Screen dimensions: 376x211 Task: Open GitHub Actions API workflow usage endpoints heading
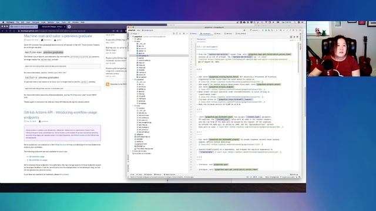(x=61, y=115)
